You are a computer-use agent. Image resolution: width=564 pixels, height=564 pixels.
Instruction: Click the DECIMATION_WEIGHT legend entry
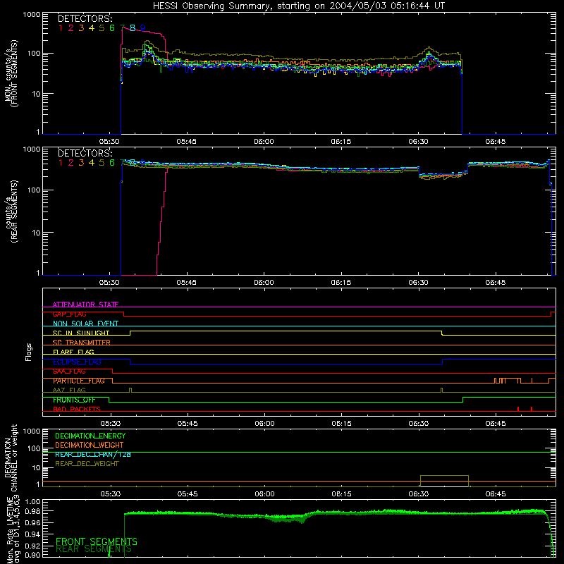click(90, 446)
